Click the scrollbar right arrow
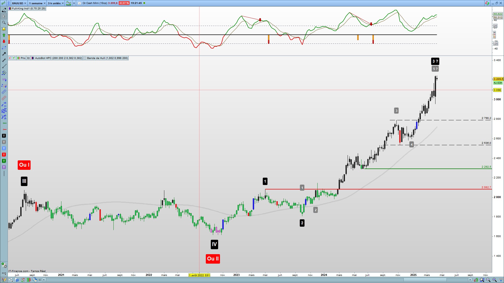This screenshot has height=283, width=504. (470, 280)
